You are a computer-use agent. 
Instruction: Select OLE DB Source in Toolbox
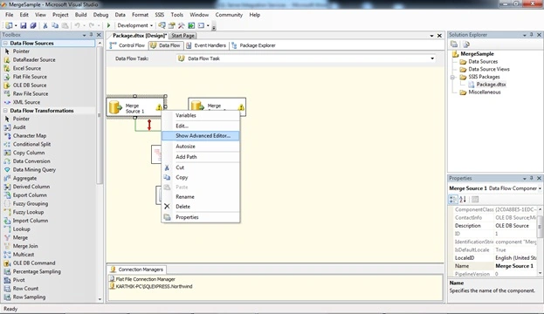coord(30,85)
